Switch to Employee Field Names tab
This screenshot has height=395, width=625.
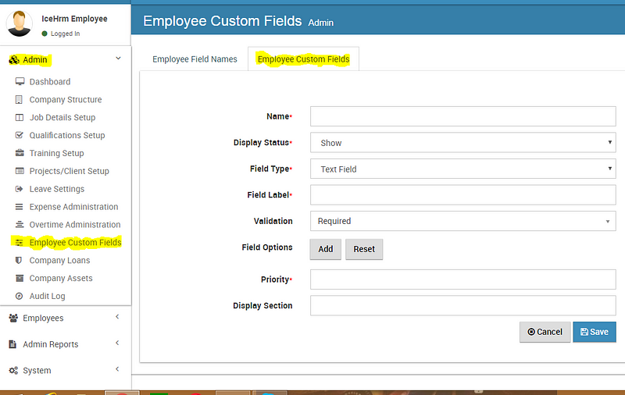[195, 59]
